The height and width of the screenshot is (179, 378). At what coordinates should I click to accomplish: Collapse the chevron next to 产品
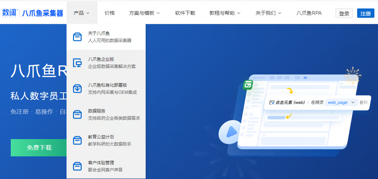pos(88,13)
